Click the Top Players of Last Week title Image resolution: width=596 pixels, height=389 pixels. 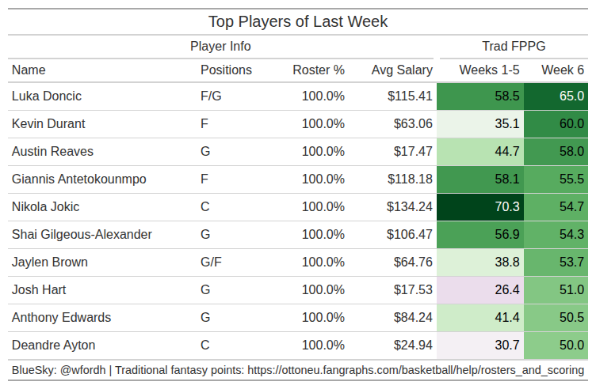tap(298, 21)
